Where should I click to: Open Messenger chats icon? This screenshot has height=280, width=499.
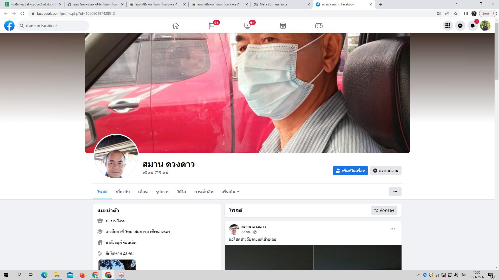click(x=460, y=26)
